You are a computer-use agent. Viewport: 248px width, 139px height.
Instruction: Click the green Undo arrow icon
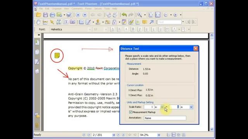pyautogui.click(x=124, y=15)
